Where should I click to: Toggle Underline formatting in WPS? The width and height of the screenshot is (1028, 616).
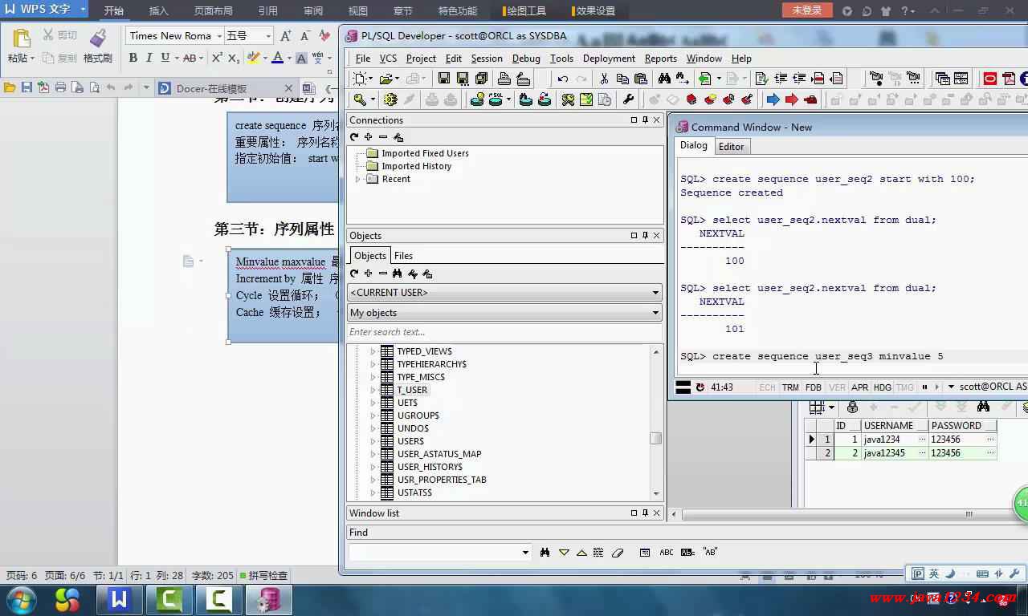pos(165,58)
